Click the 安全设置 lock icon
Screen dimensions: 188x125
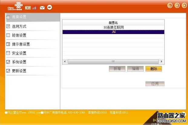click(x=8, y=53)
